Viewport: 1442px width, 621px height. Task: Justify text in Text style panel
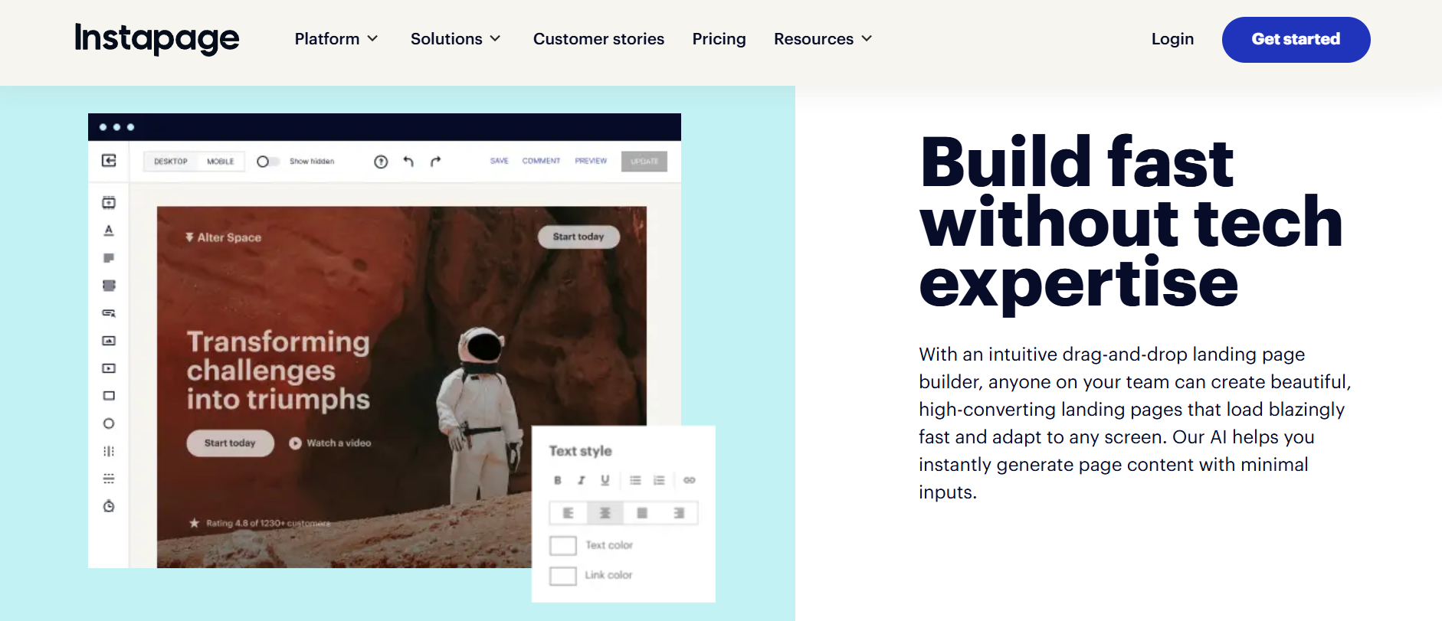pyautogui.click(x=642, y=513)
